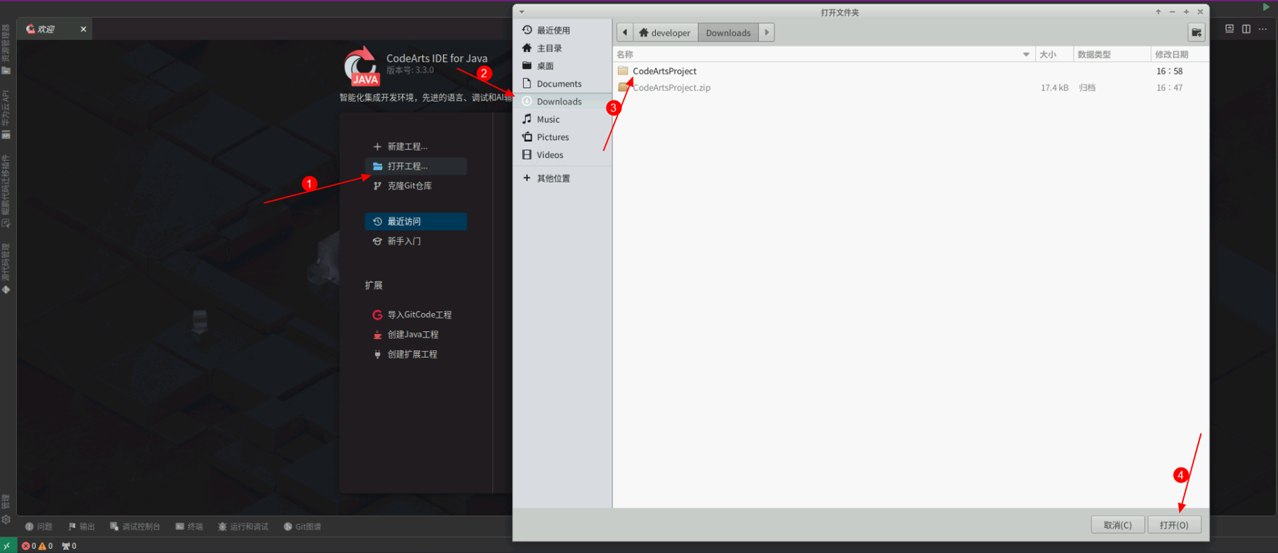The height and width of the screenshot is (553, 1278).
Task: Click 创建Java工程 extension link
Action: click(x=405, y=335)
